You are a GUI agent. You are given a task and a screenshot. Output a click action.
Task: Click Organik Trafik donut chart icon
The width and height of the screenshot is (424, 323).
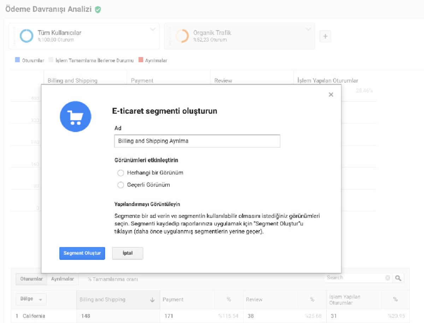[x=182, y=36]
